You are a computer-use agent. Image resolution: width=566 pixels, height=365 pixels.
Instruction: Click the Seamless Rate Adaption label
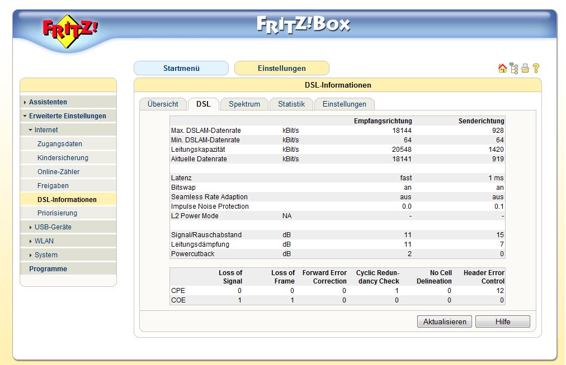tap(209, 197)
